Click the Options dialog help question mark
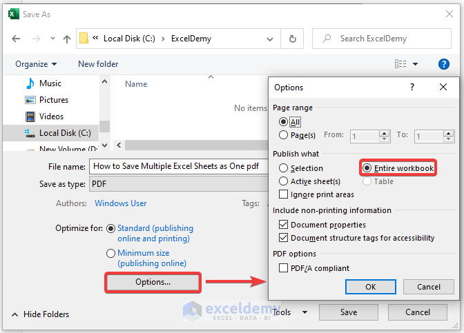This screenshot has width=464, height=333. [412, 87]
